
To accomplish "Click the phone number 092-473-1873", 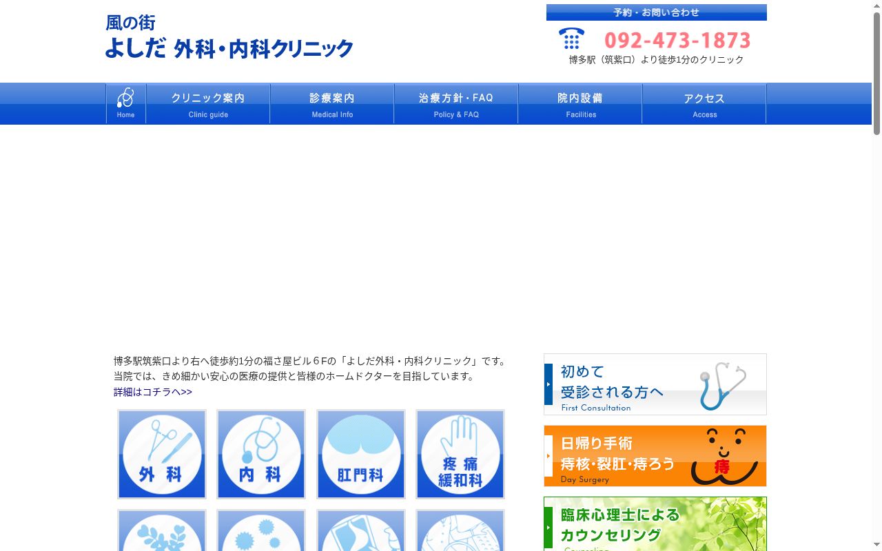I will coord(677,40).
